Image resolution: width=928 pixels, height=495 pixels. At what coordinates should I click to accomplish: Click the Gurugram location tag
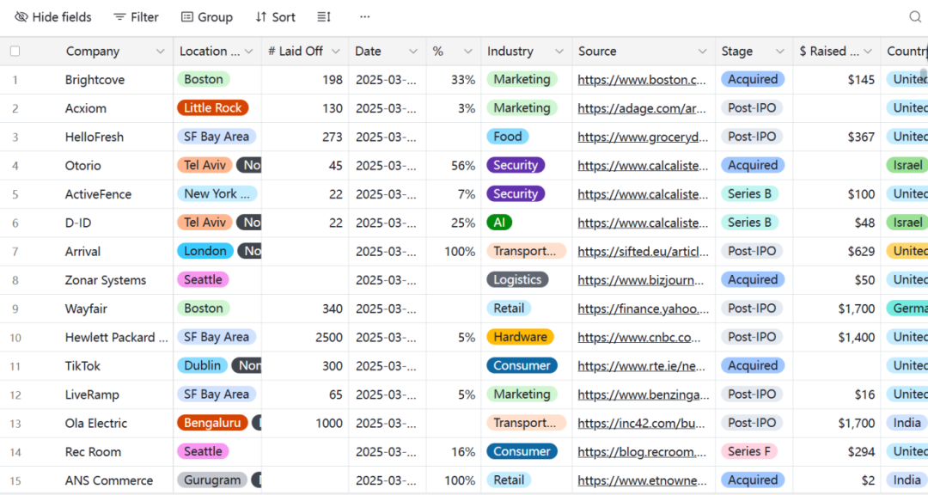click(x=212, y=480)
